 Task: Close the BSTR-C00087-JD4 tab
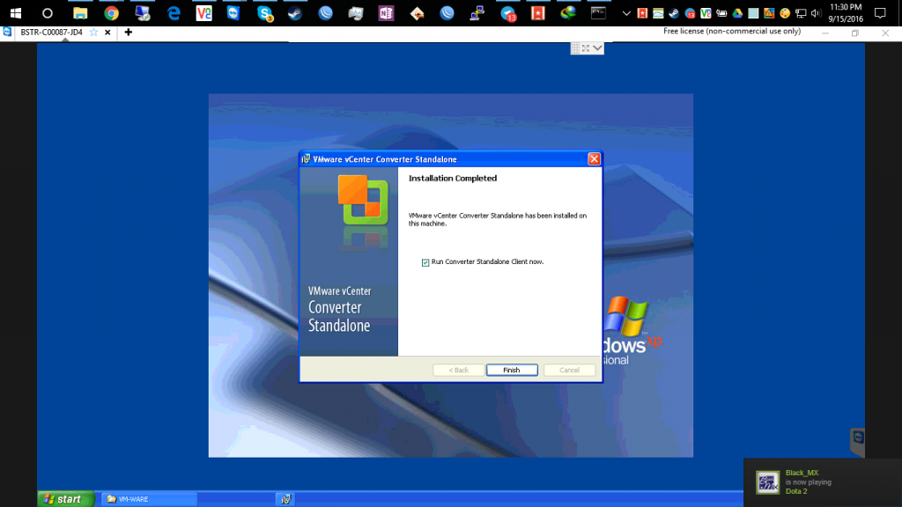(x=107, y=33)
